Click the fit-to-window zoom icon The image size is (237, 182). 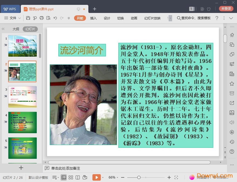click(176, 177)
